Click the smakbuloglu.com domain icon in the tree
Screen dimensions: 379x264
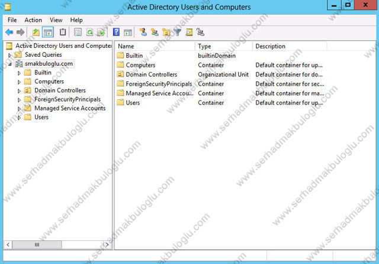[19, 64]
